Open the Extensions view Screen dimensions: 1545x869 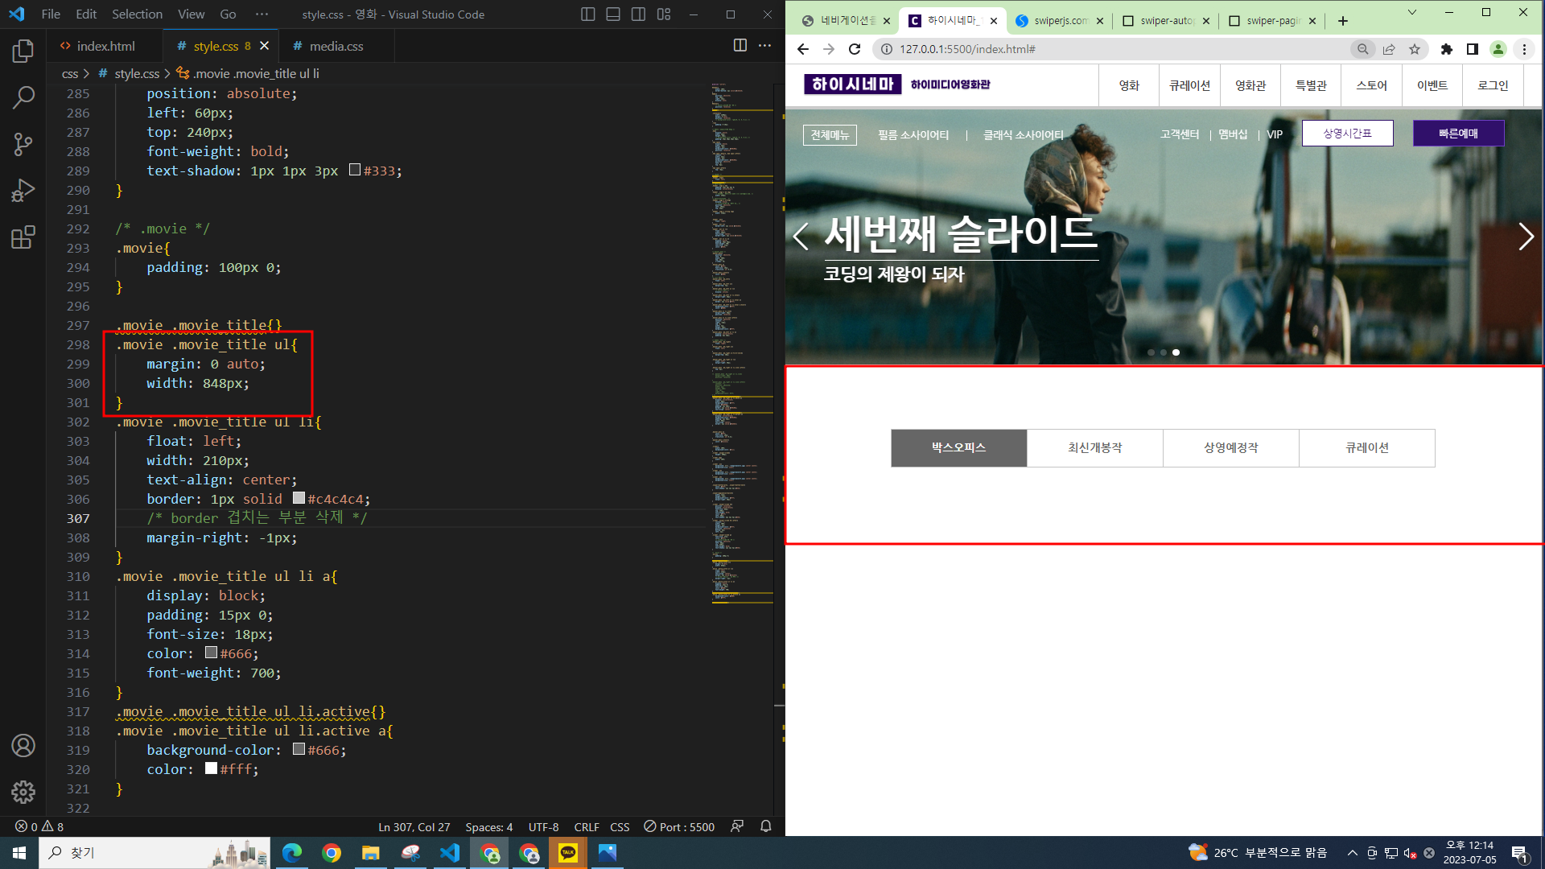(x=23, y=237)
